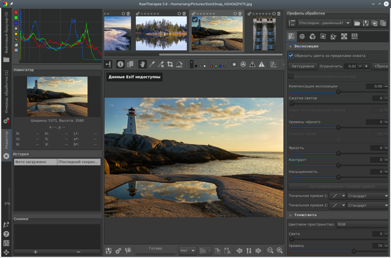
Task: Select the Straighten/rotate tool
Action: pos(179,65)
